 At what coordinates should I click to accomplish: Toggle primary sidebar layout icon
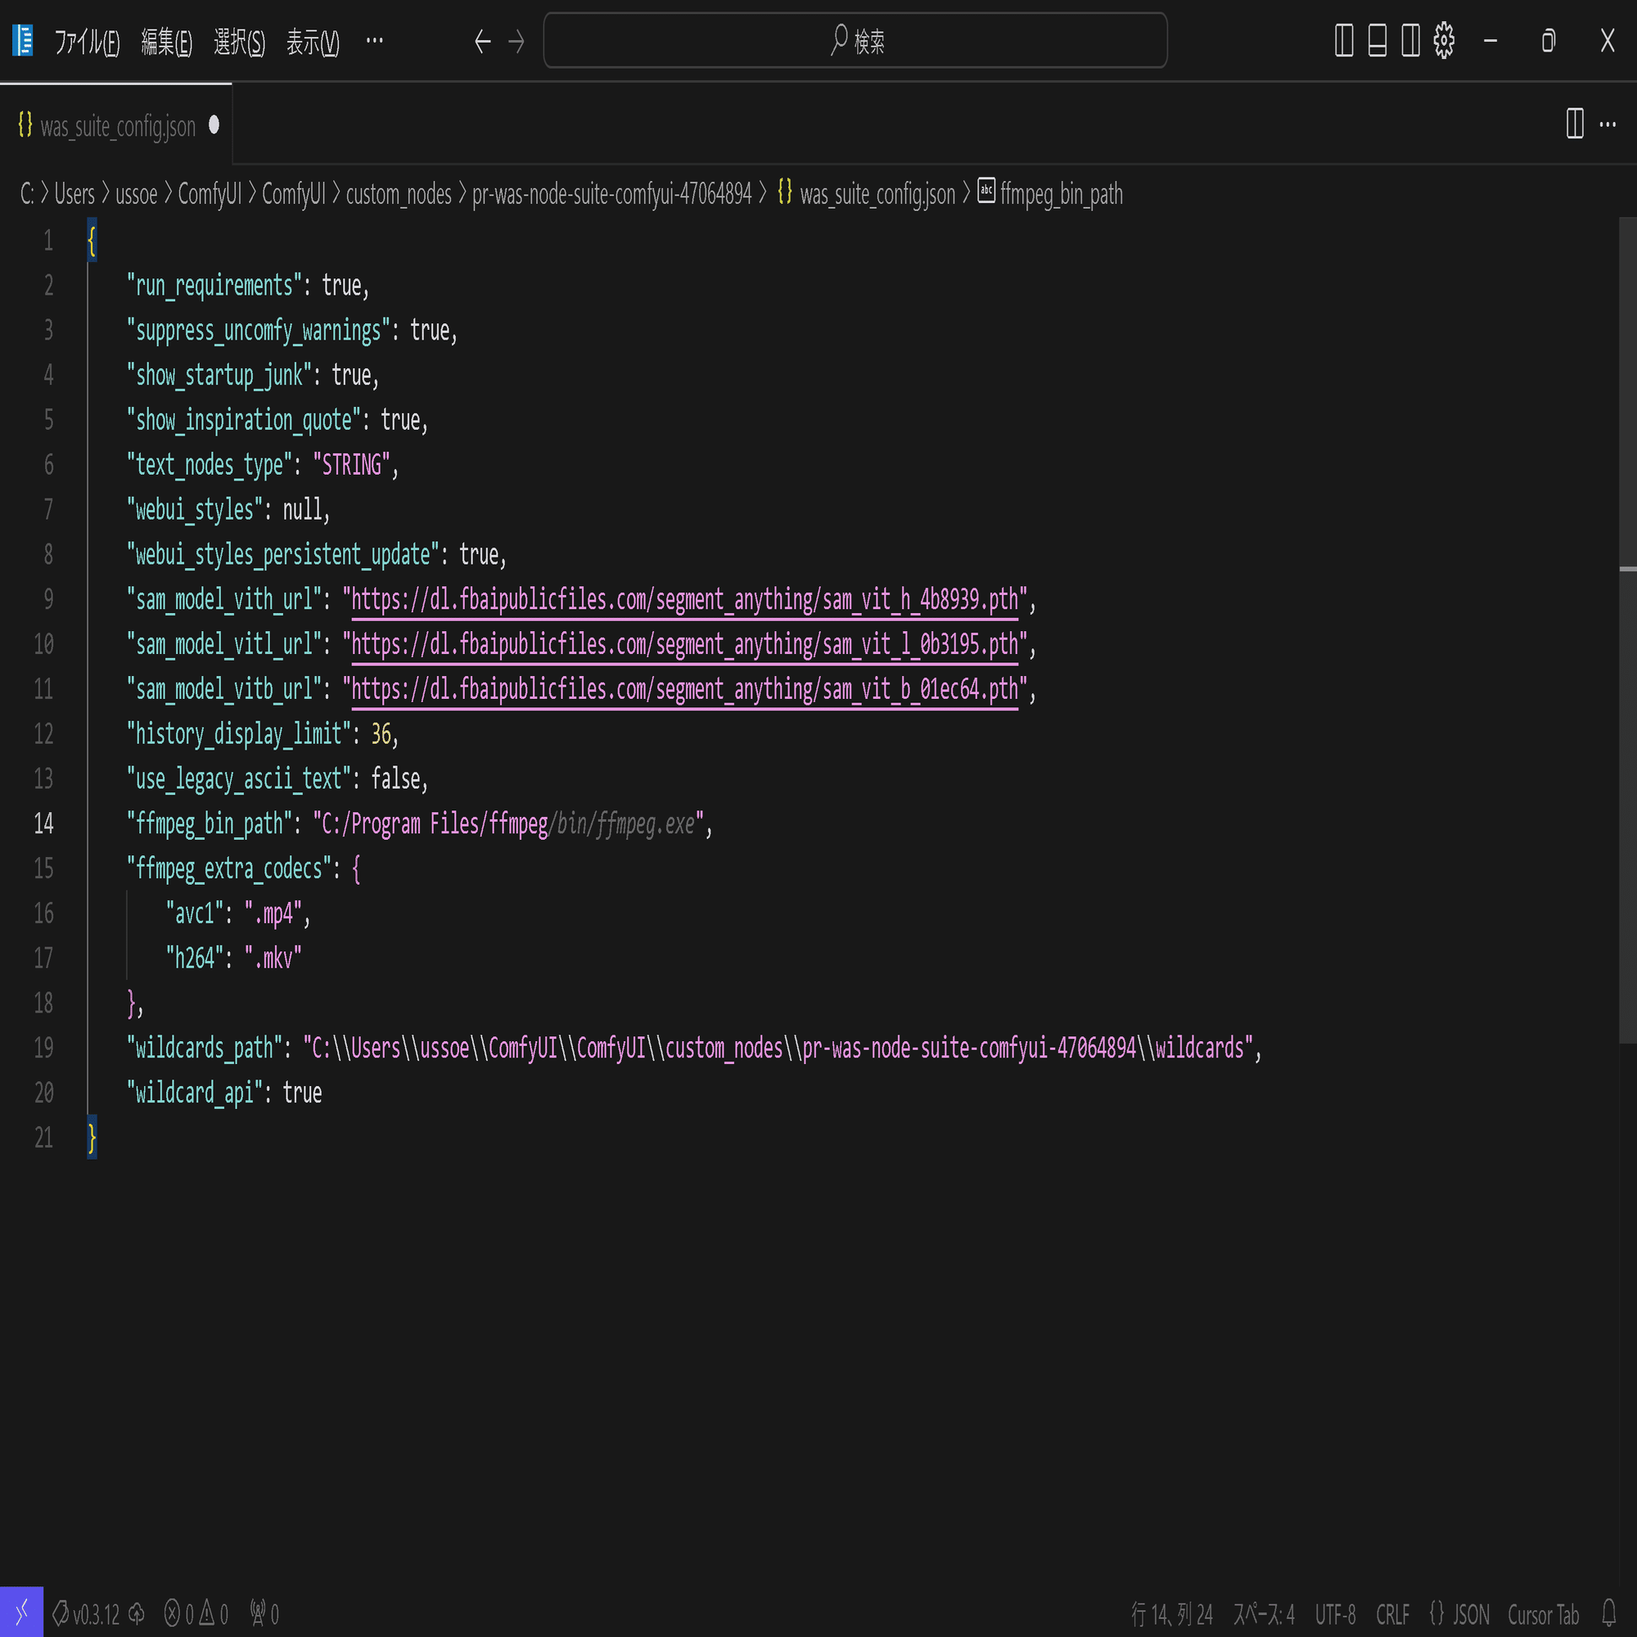[1344, 41]
